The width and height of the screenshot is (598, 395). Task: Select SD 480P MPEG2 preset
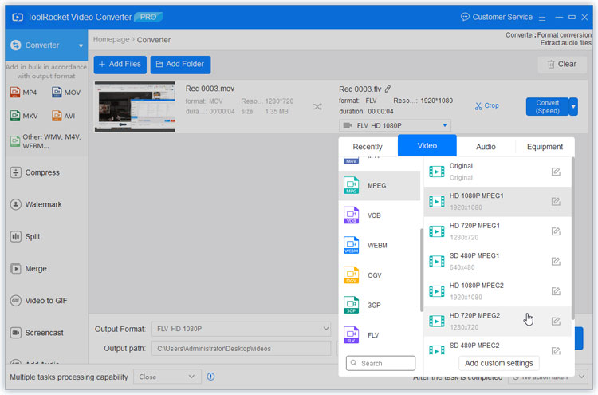[498, 346]
